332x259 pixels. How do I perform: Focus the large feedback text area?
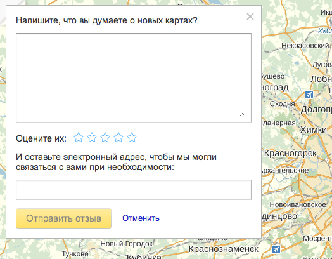coord(134,77)
